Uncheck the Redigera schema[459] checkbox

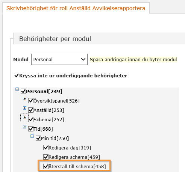pyautogui.click(x=46, y=157)
